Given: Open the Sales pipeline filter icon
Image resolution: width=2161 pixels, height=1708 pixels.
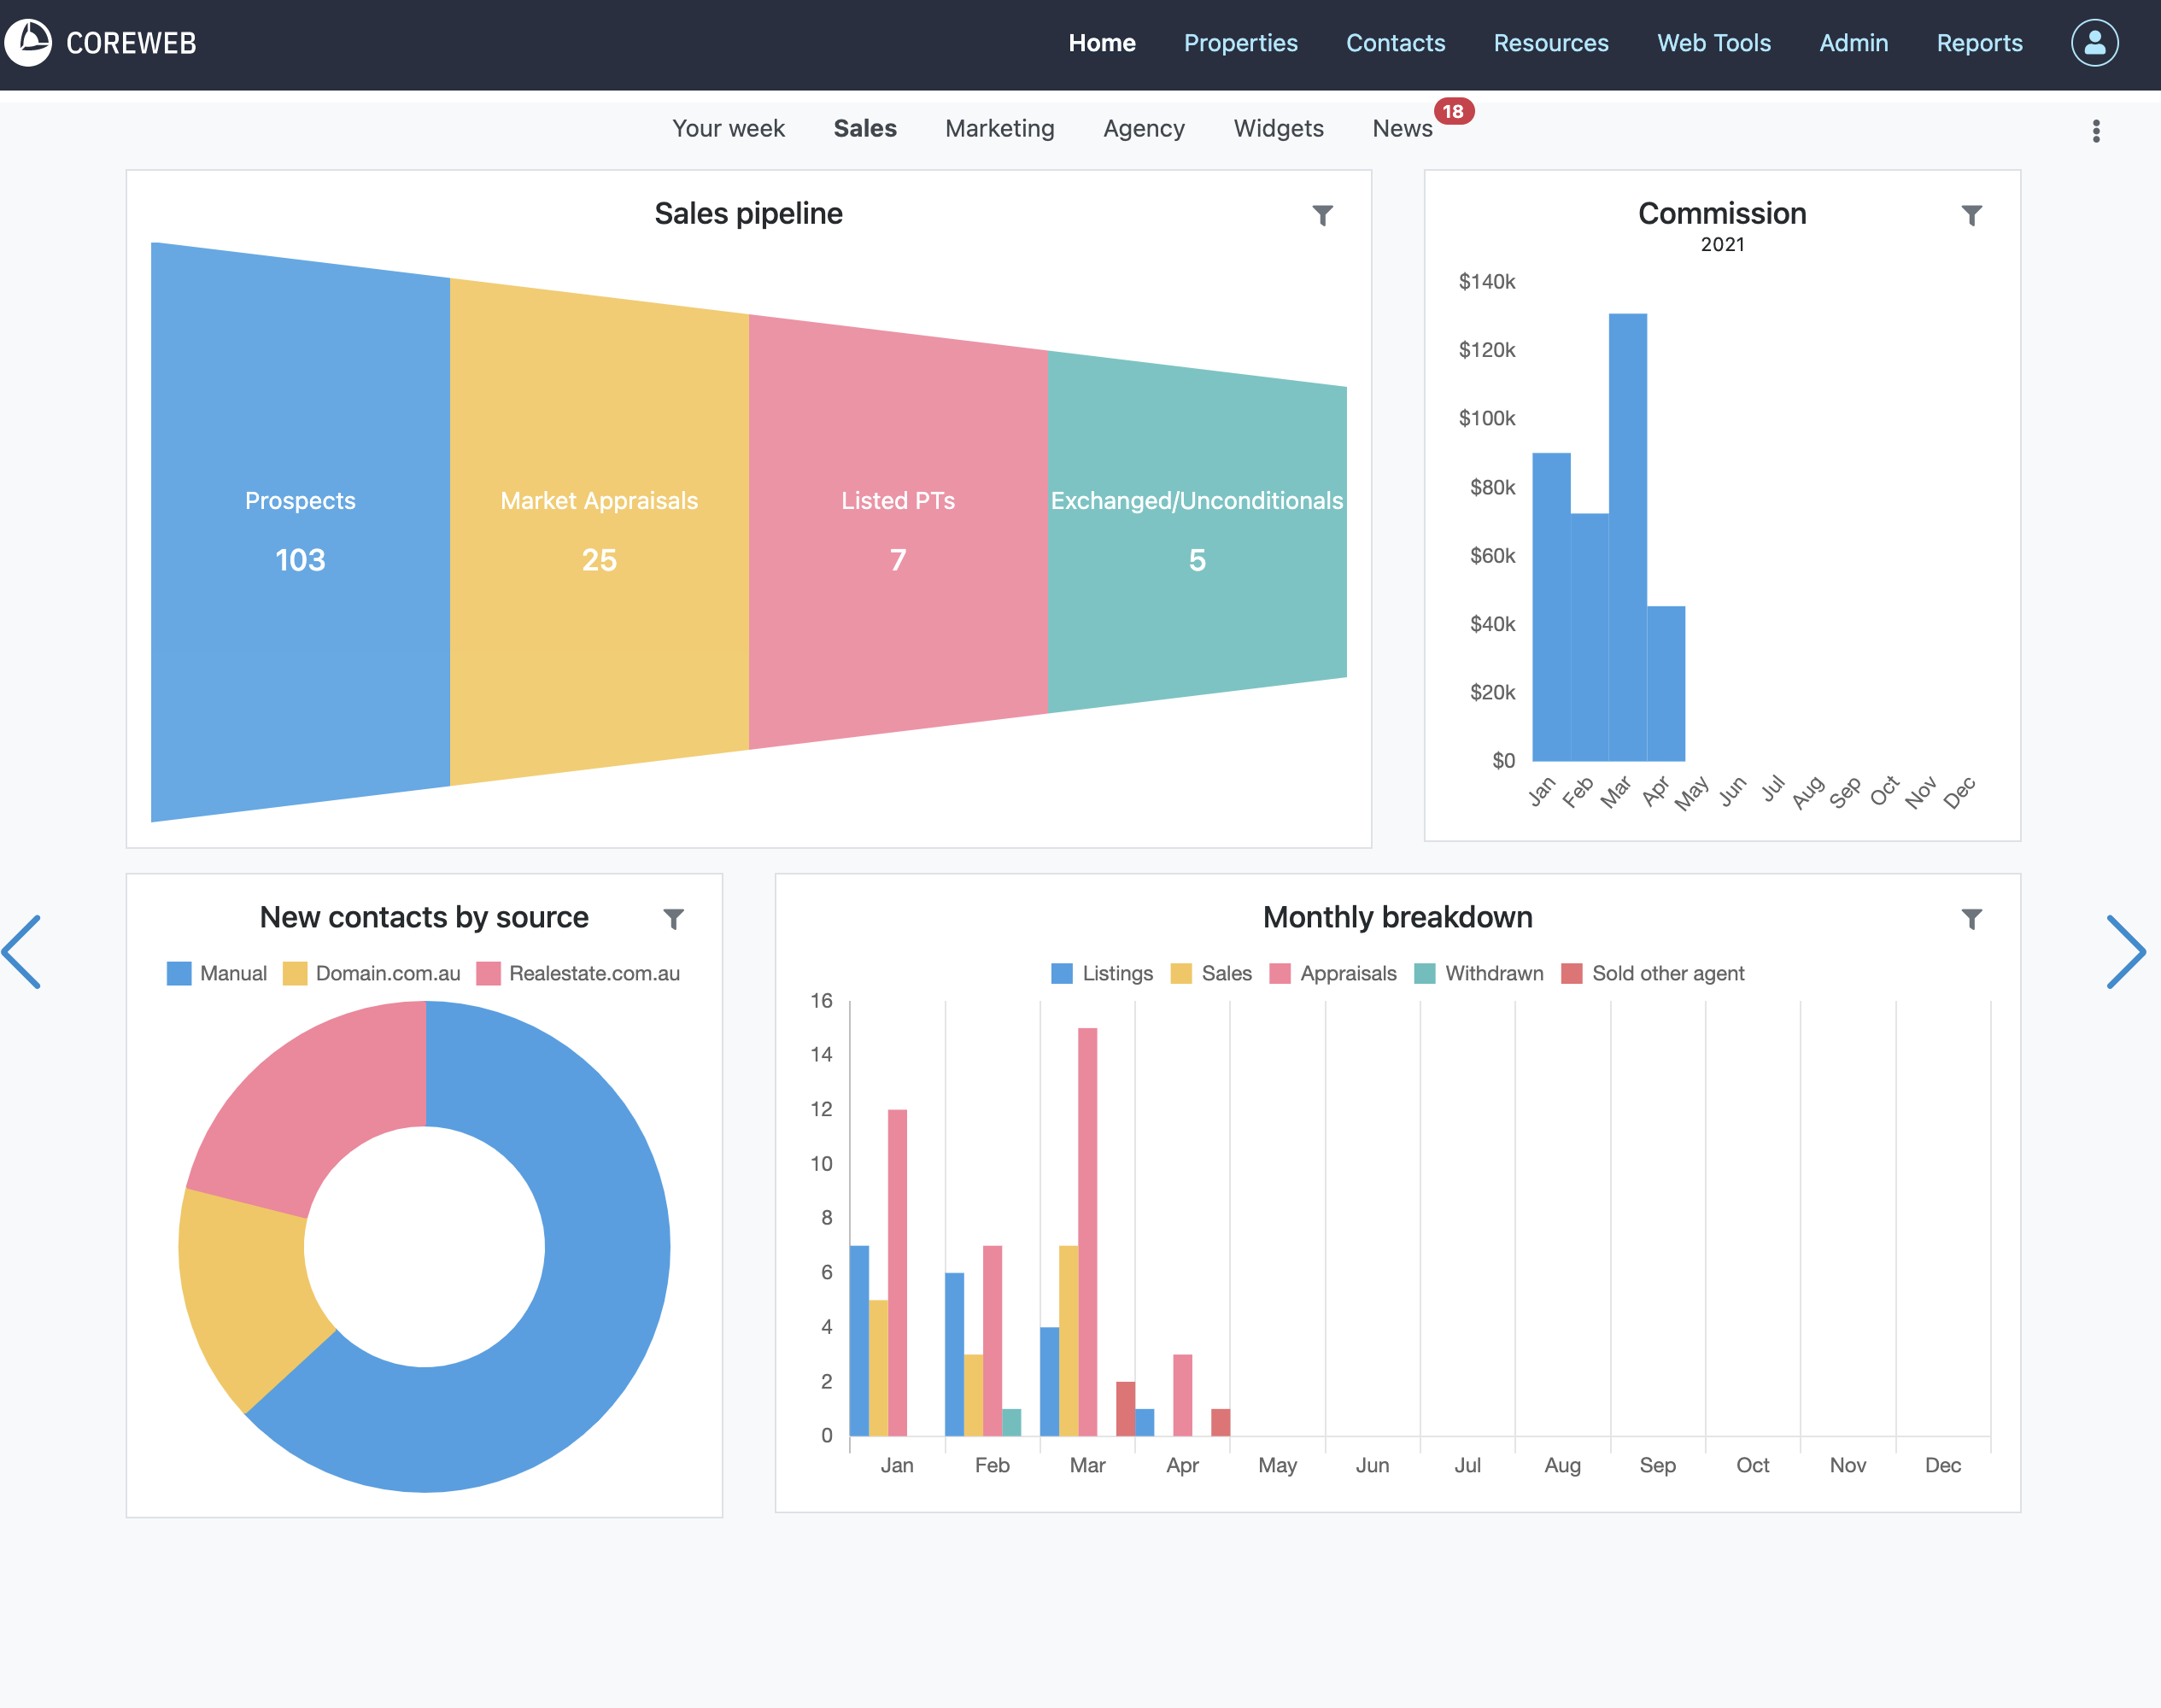Looking at the screenshot, I should (1322, 215).
